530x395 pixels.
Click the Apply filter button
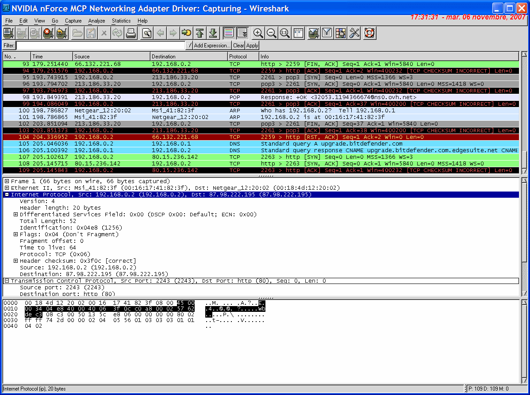(x=252, y=45)
